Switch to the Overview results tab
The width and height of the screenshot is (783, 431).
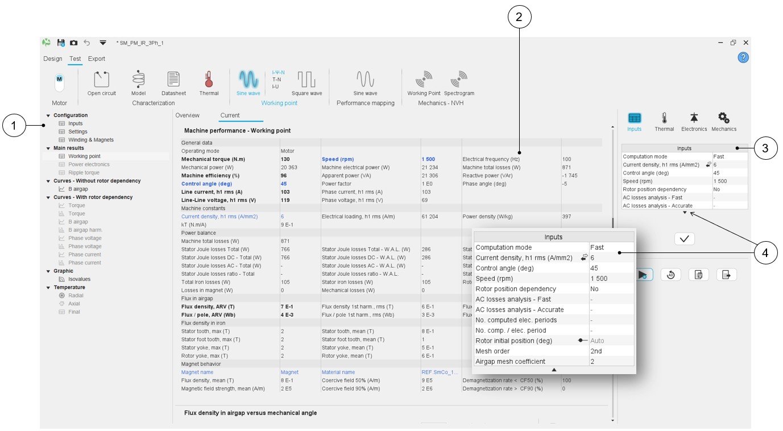pos(187,115)
